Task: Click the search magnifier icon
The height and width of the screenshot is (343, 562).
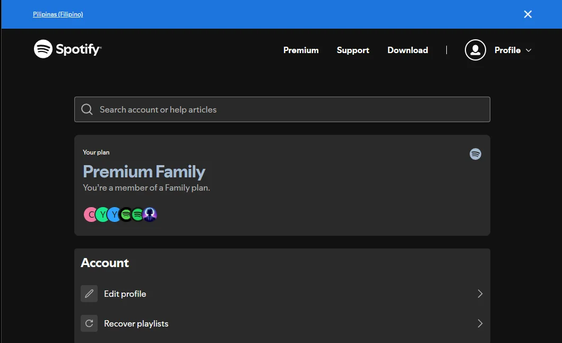Action: (87, 109)
